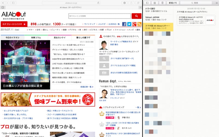The image size is (219, 137).
Task: Click the red magnifier search button on All About
Action: [x=136, y=16]
